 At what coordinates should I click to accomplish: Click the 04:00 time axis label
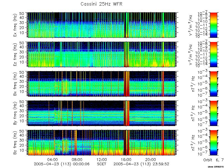[53, 159]
